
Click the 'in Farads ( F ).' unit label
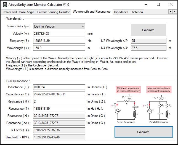click(97, 94)
